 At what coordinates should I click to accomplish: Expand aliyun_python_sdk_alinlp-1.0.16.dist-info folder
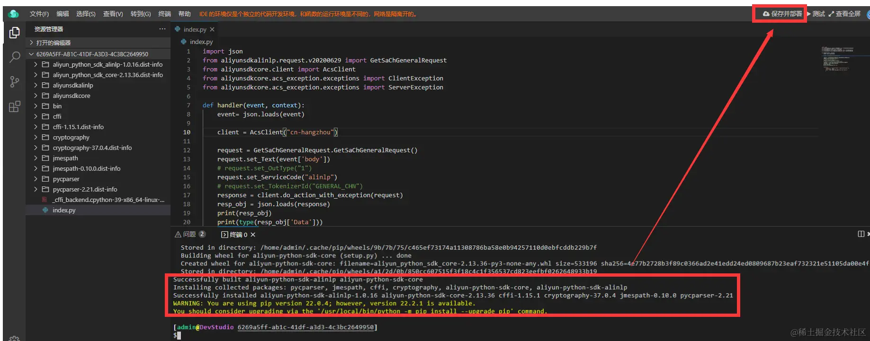[x=98, y=64]
